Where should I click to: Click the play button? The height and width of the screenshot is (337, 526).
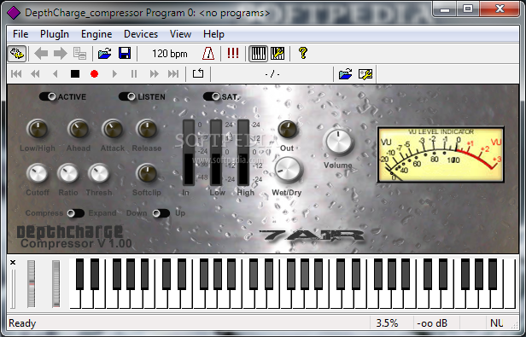(114, 73)
